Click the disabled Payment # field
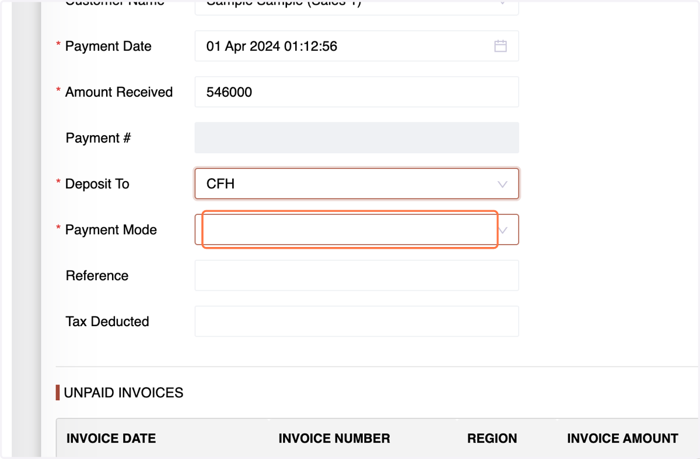Screen dimensions: 700x459 coord(356,138)
